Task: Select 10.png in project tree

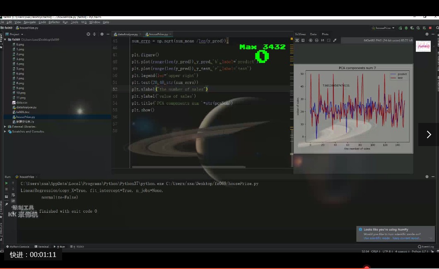Action: click(19, 93)
